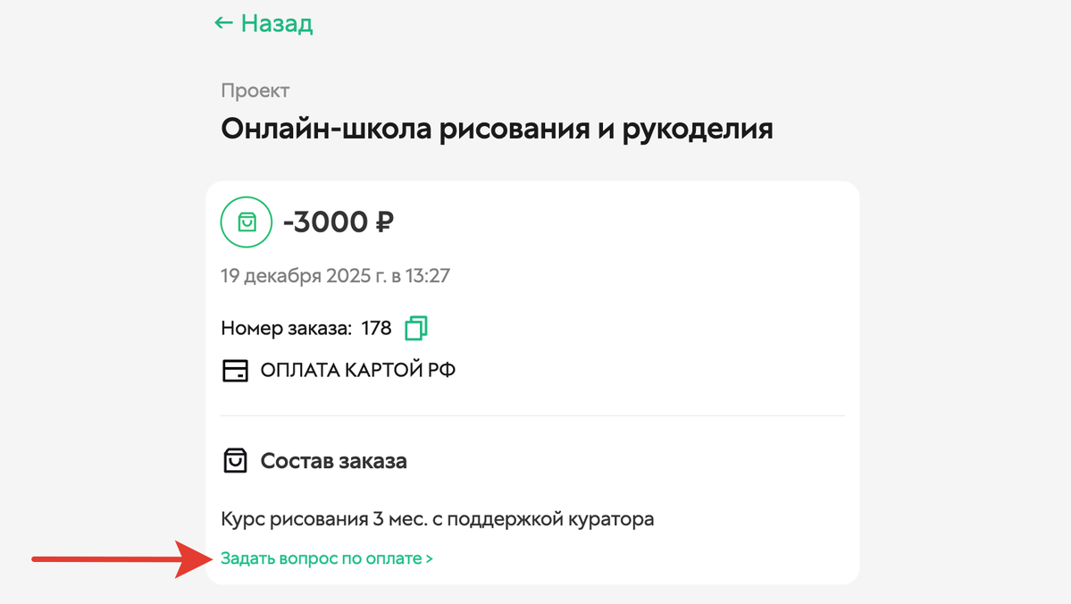Click the chevron after Задать вопрос по оплате
Viewport: 1071px width, 604px height.
click(429, 558)
